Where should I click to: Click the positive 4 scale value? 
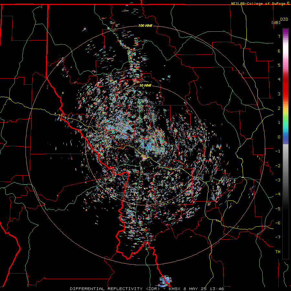click(x=279, y=80)
